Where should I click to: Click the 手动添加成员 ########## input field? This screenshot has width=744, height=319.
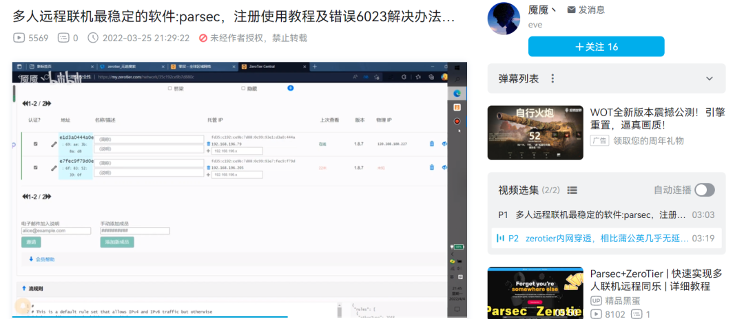pyautogui.click(x=135, y=231)
